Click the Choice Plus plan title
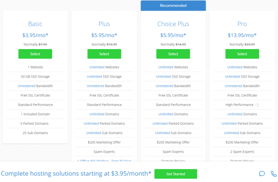The width and height of the screenshot is (278, 182). [173, 24]
